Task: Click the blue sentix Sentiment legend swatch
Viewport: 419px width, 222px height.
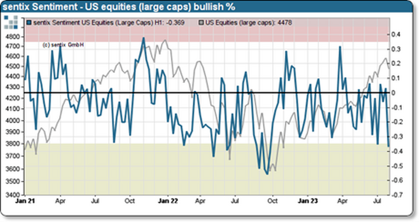Action: [30, 22]
